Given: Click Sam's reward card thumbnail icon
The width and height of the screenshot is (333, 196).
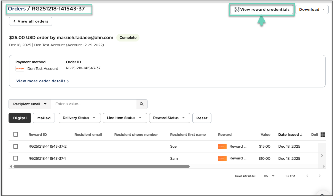Looking at the screenshot, I should point(222,158).
